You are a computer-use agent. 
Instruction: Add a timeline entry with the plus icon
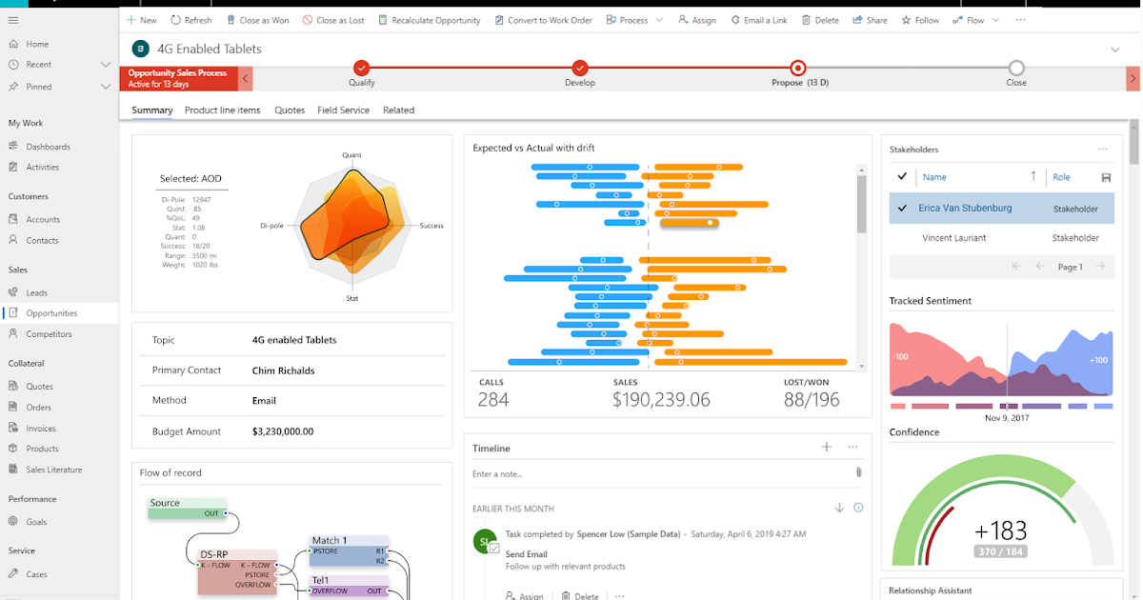826,446
